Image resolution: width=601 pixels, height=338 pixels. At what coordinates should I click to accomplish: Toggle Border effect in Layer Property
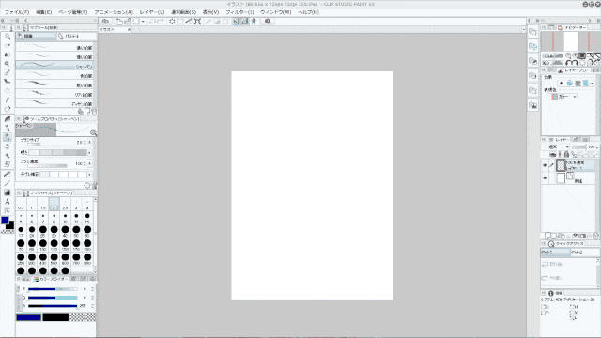pos(562,84)
